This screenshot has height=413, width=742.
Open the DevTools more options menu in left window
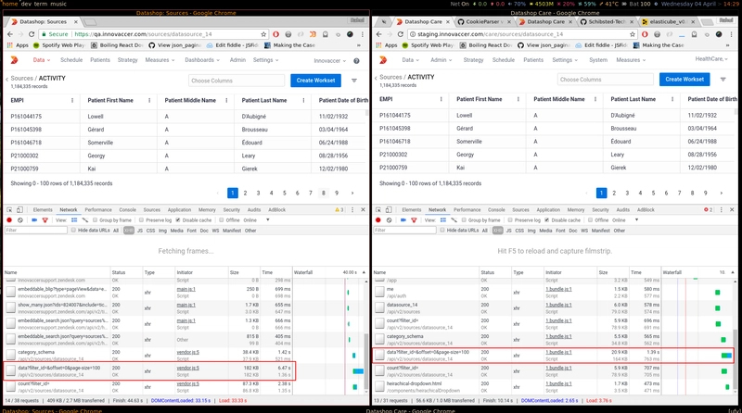[352, 210]
